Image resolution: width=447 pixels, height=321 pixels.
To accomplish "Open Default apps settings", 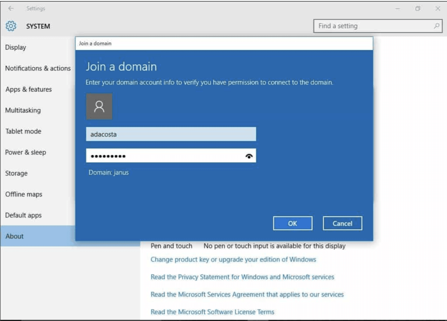I will pos(23,216).
